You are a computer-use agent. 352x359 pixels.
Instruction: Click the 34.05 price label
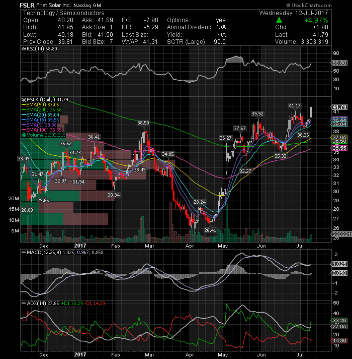(168, 154)
